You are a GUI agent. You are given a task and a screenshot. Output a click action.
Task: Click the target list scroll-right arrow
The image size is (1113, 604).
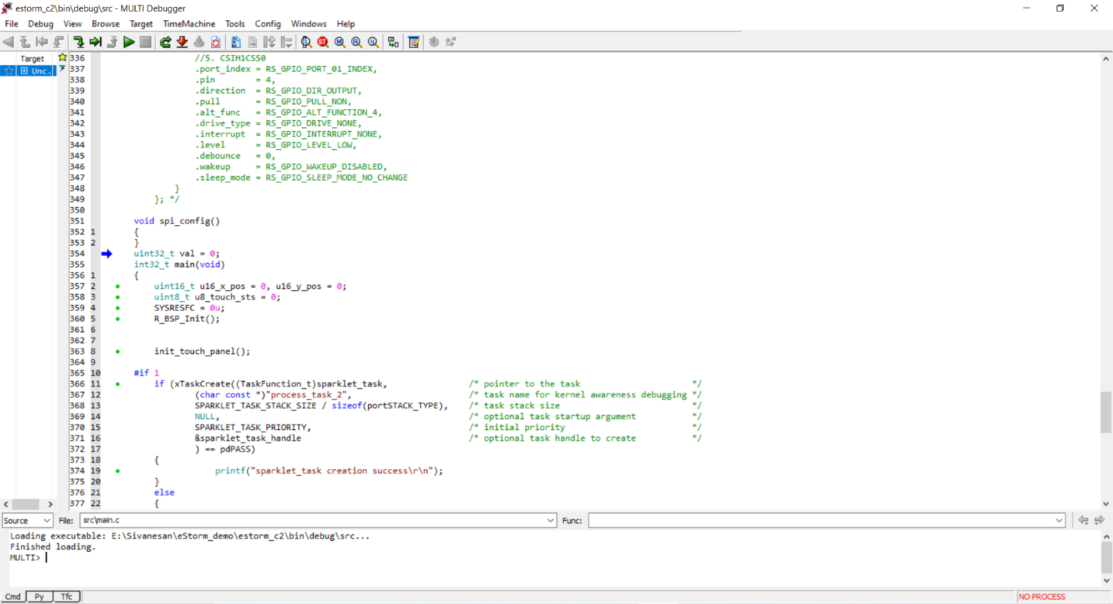[x=50, y=504]
